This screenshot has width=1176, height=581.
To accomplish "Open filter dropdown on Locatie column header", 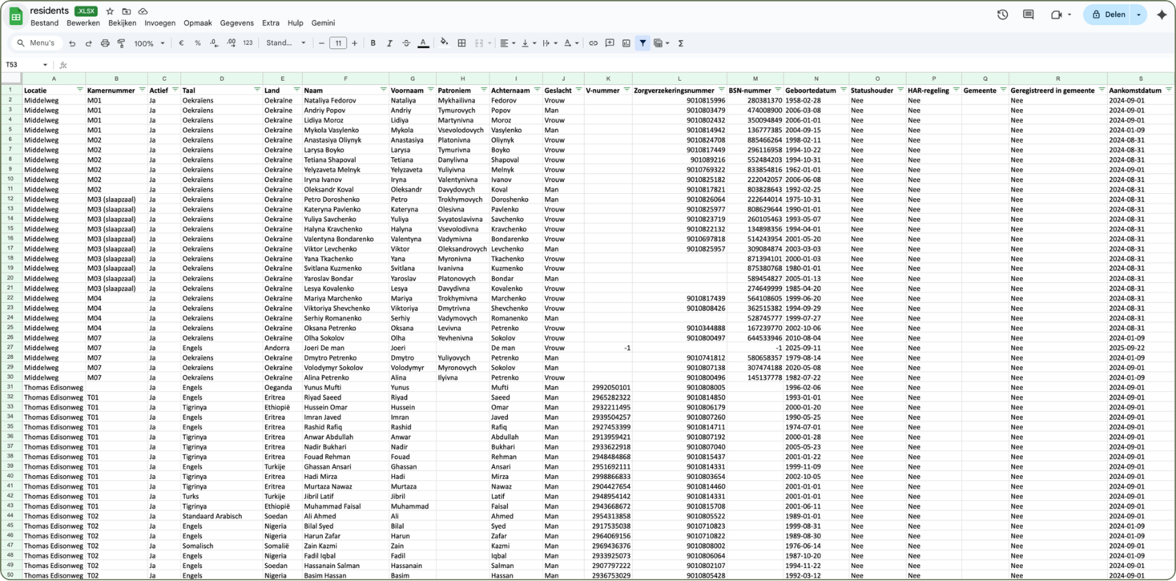I will click(79, 90).
